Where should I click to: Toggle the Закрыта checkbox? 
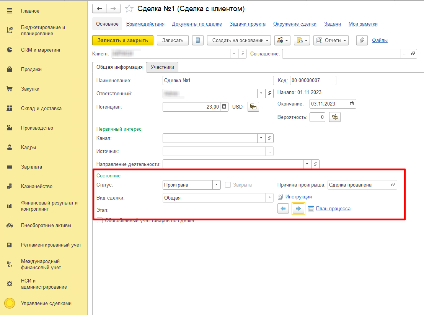[x=228, y=185]
